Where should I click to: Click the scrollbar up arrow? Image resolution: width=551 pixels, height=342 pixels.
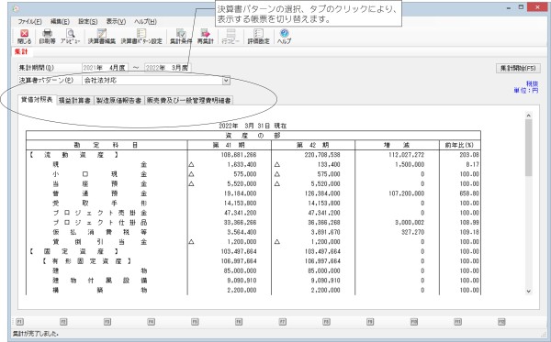[x=529, y=116]
